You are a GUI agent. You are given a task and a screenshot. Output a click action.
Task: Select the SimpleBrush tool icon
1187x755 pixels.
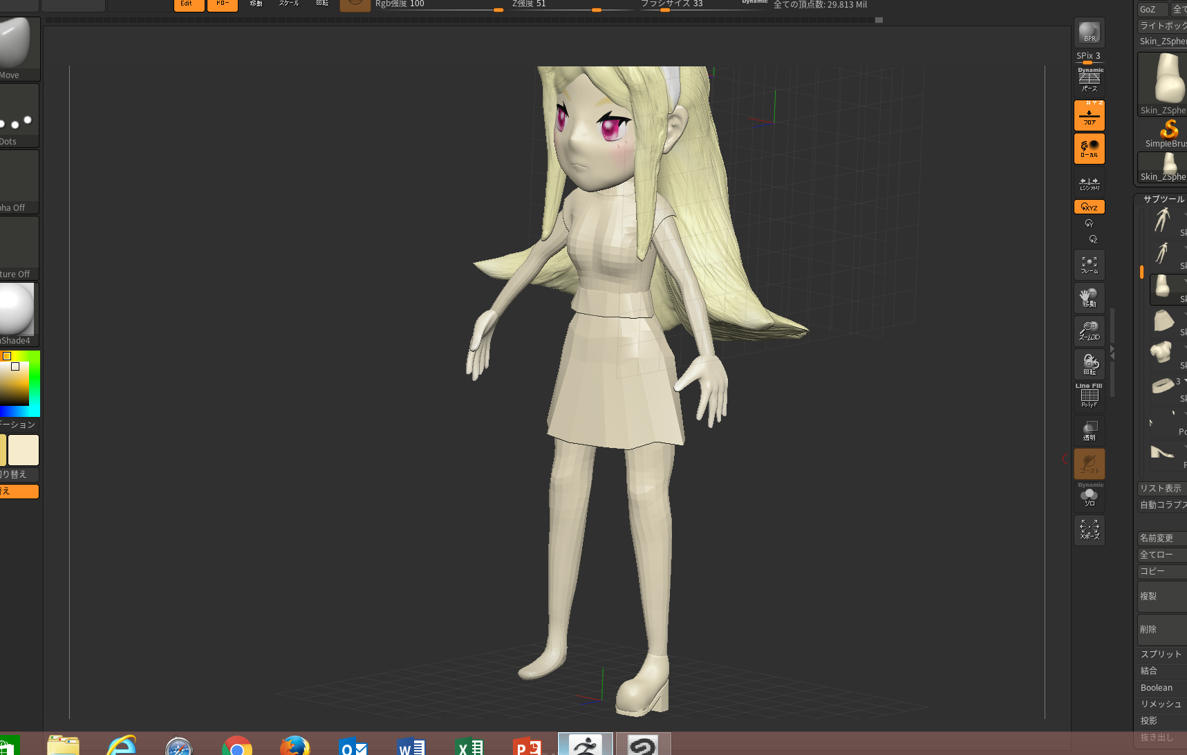(x=1168, y=133)
